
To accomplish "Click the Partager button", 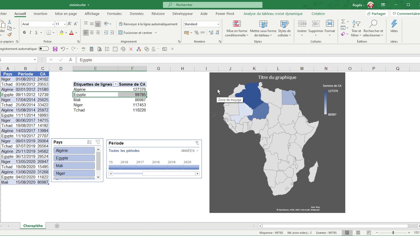I will [376, 14].
